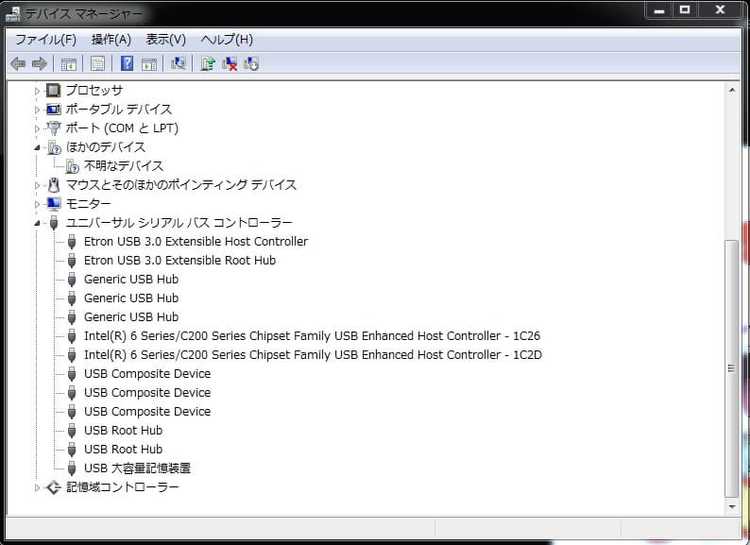This screenshot has height=545, width=750.
Task: Click the USB icon beside Etron Host Controller
Action: 72,242
